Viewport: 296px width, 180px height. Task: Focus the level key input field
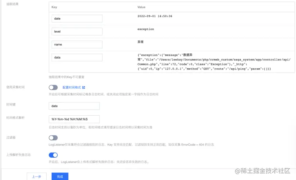77,31
